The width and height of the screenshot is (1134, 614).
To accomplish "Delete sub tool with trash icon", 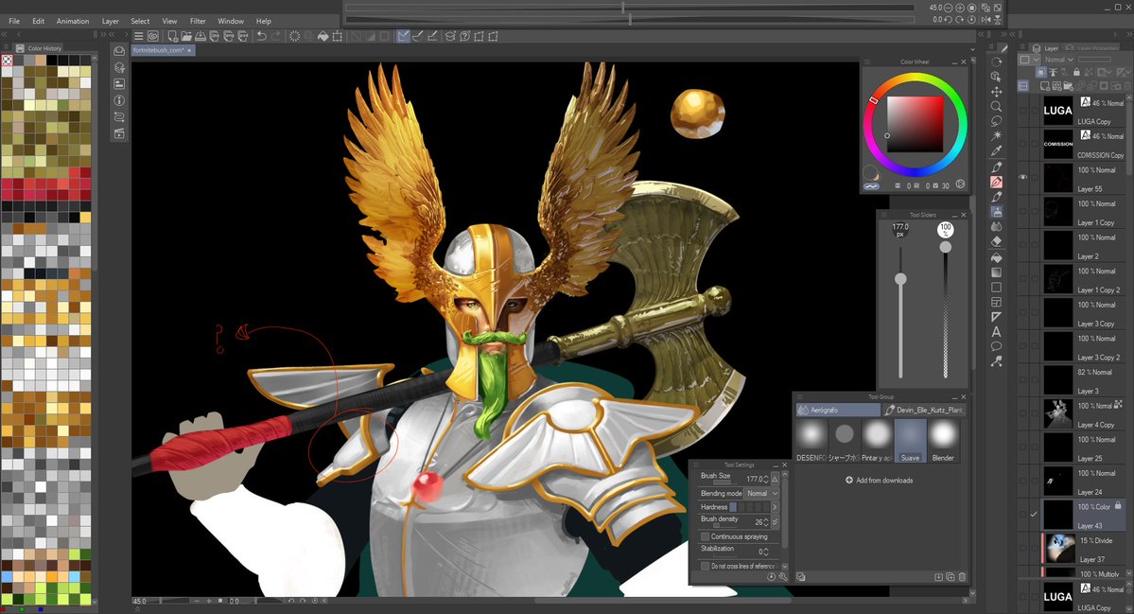I will [x=962, y=577].
